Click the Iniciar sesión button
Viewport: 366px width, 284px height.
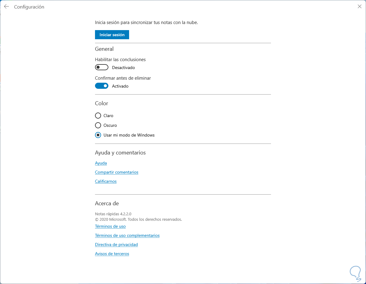(x=112, y=35)
